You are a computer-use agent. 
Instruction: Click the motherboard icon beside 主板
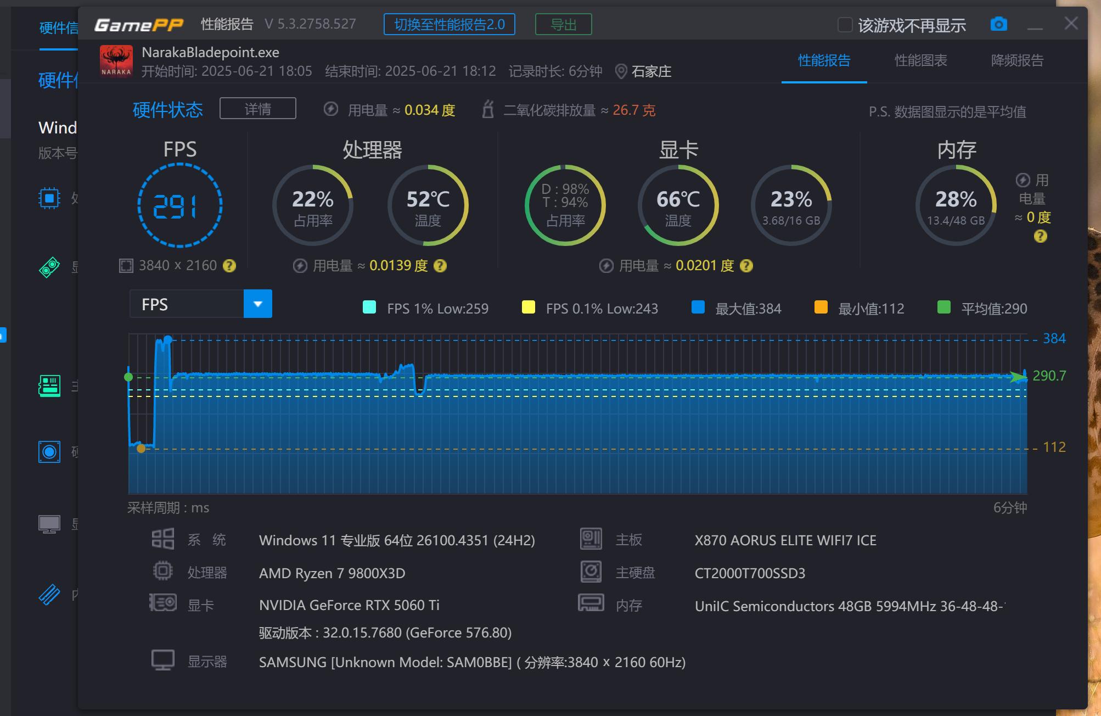point(591,539)
